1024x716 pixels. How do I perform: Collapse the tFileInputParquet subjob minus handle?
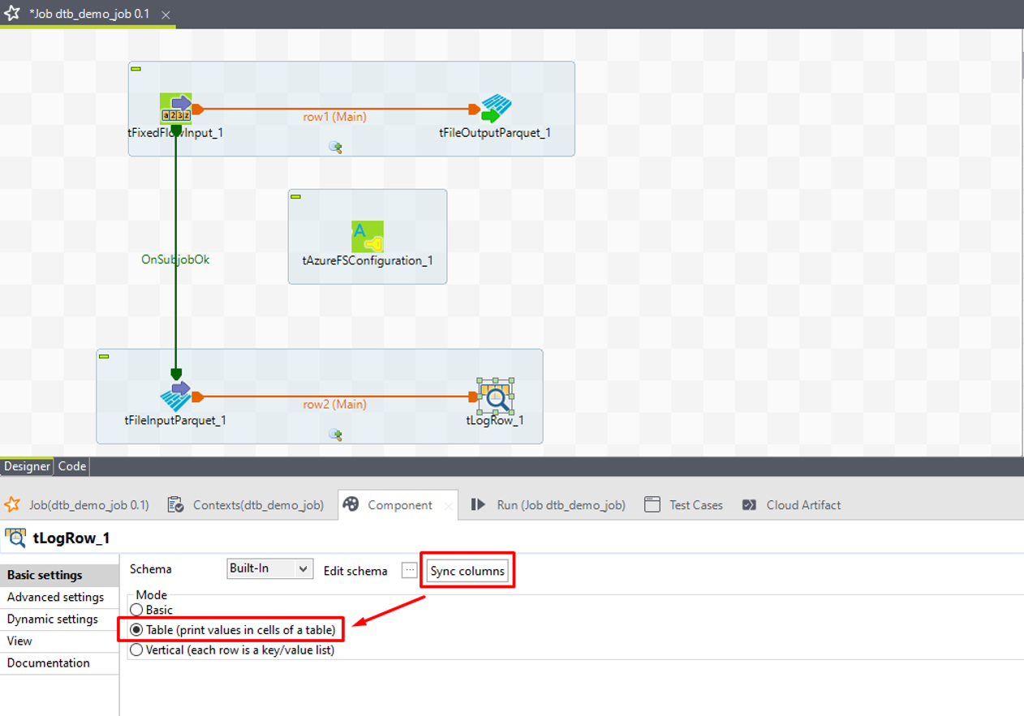tap(104, 357)
